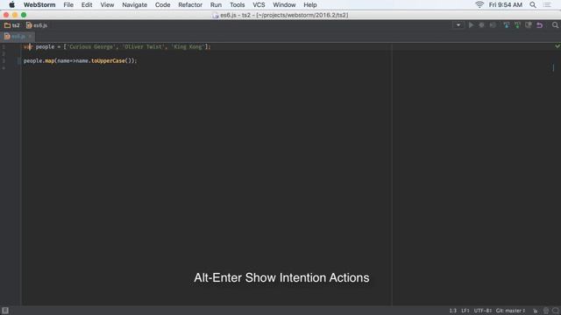561x315 pixels.
Task: Open the Help menu
Action: pyautogui.click(x=309, y=4)
